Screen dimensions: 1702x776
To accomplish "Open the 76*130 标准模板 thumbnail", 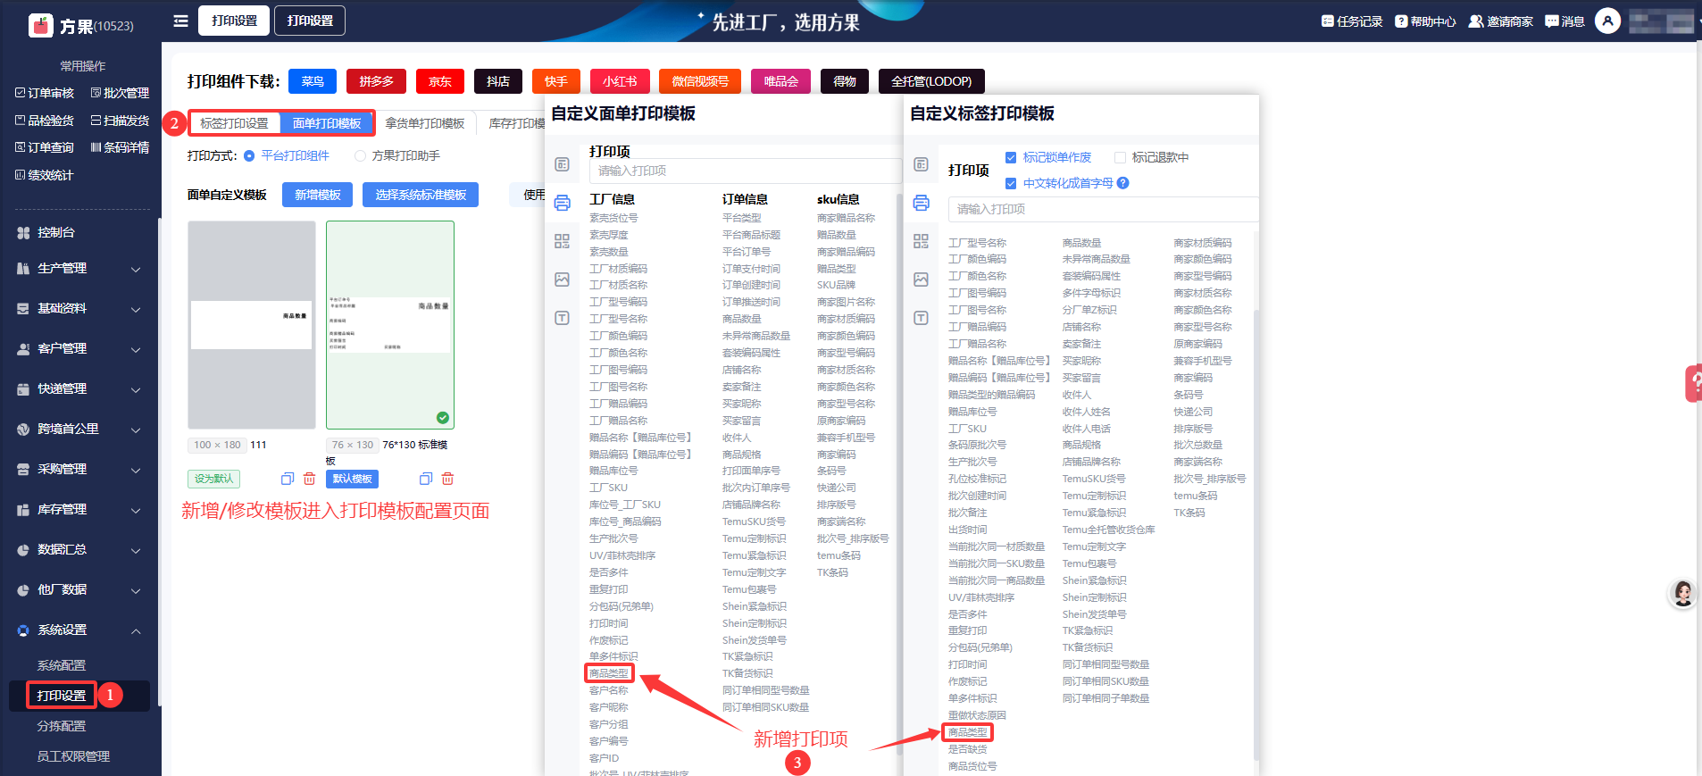I will tap(390, 325).
